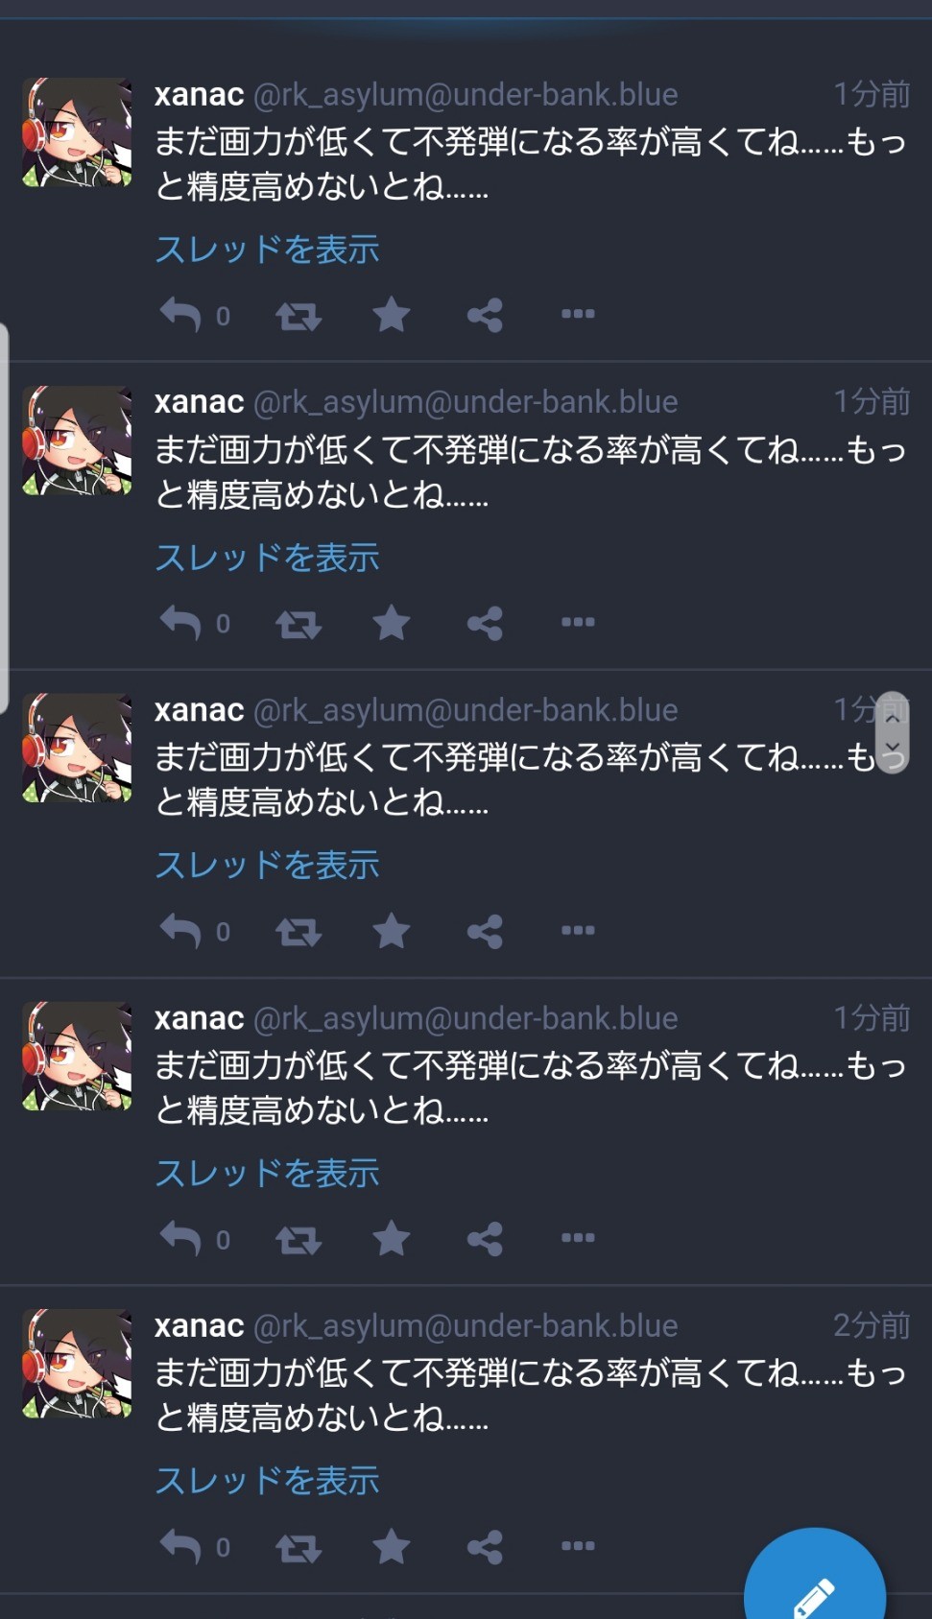The image size is (932, 1619).
Task: Star the bottom post from 2分前
Action: point(392,1547)
